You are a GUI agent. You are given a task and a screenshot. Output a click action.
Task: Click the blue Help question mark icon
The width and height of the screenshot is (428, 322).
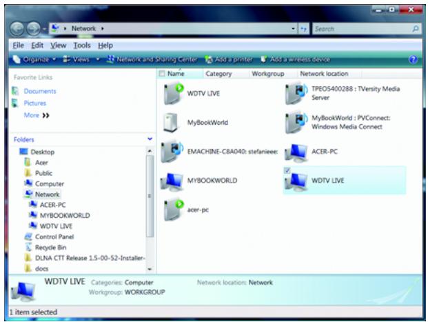point(413,59)
